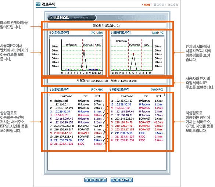Click the 사용자 PC and 서버 IP address line
The height and width of the screenshot is (187, 215).
pyautogui.click(x=107, y=81)
